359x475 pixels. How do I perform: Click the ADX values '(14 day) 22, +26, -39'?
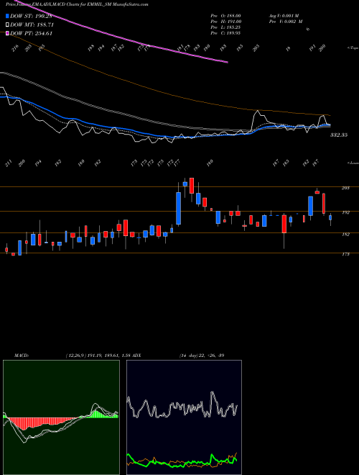[202, 355]
